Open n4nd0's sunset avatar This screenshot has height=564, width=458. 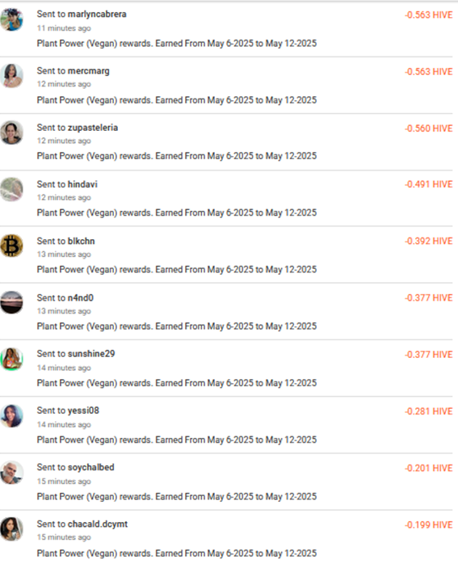pos(11,302)
